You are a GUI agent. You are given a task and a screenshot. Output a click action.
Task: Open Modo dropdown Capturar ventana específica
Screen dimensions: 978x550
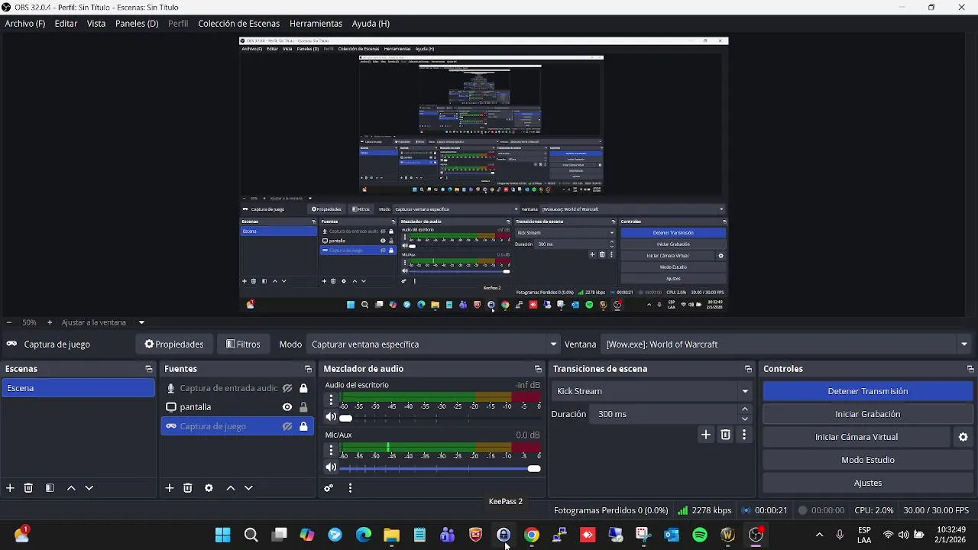click(x=434, y=345)
